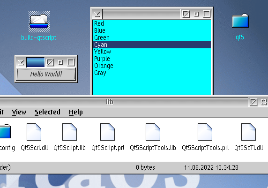Open the build-qtscript drawer icon
Image resolution: width=268 pixels, height=188 pixels.
[39, 22]
